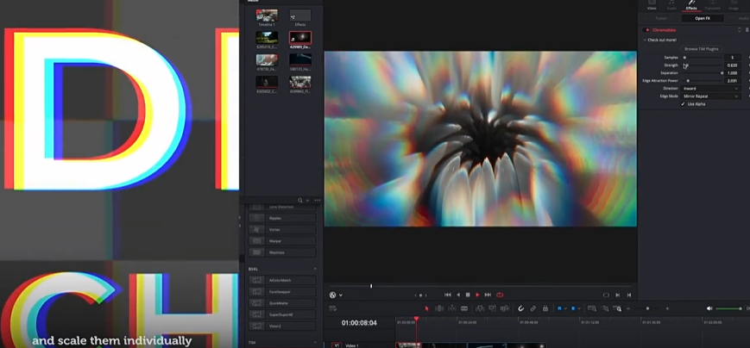Disable the Chromabbe effect toggle
The height and width of the screenshot is (348, 750).
tap(647, 30)
